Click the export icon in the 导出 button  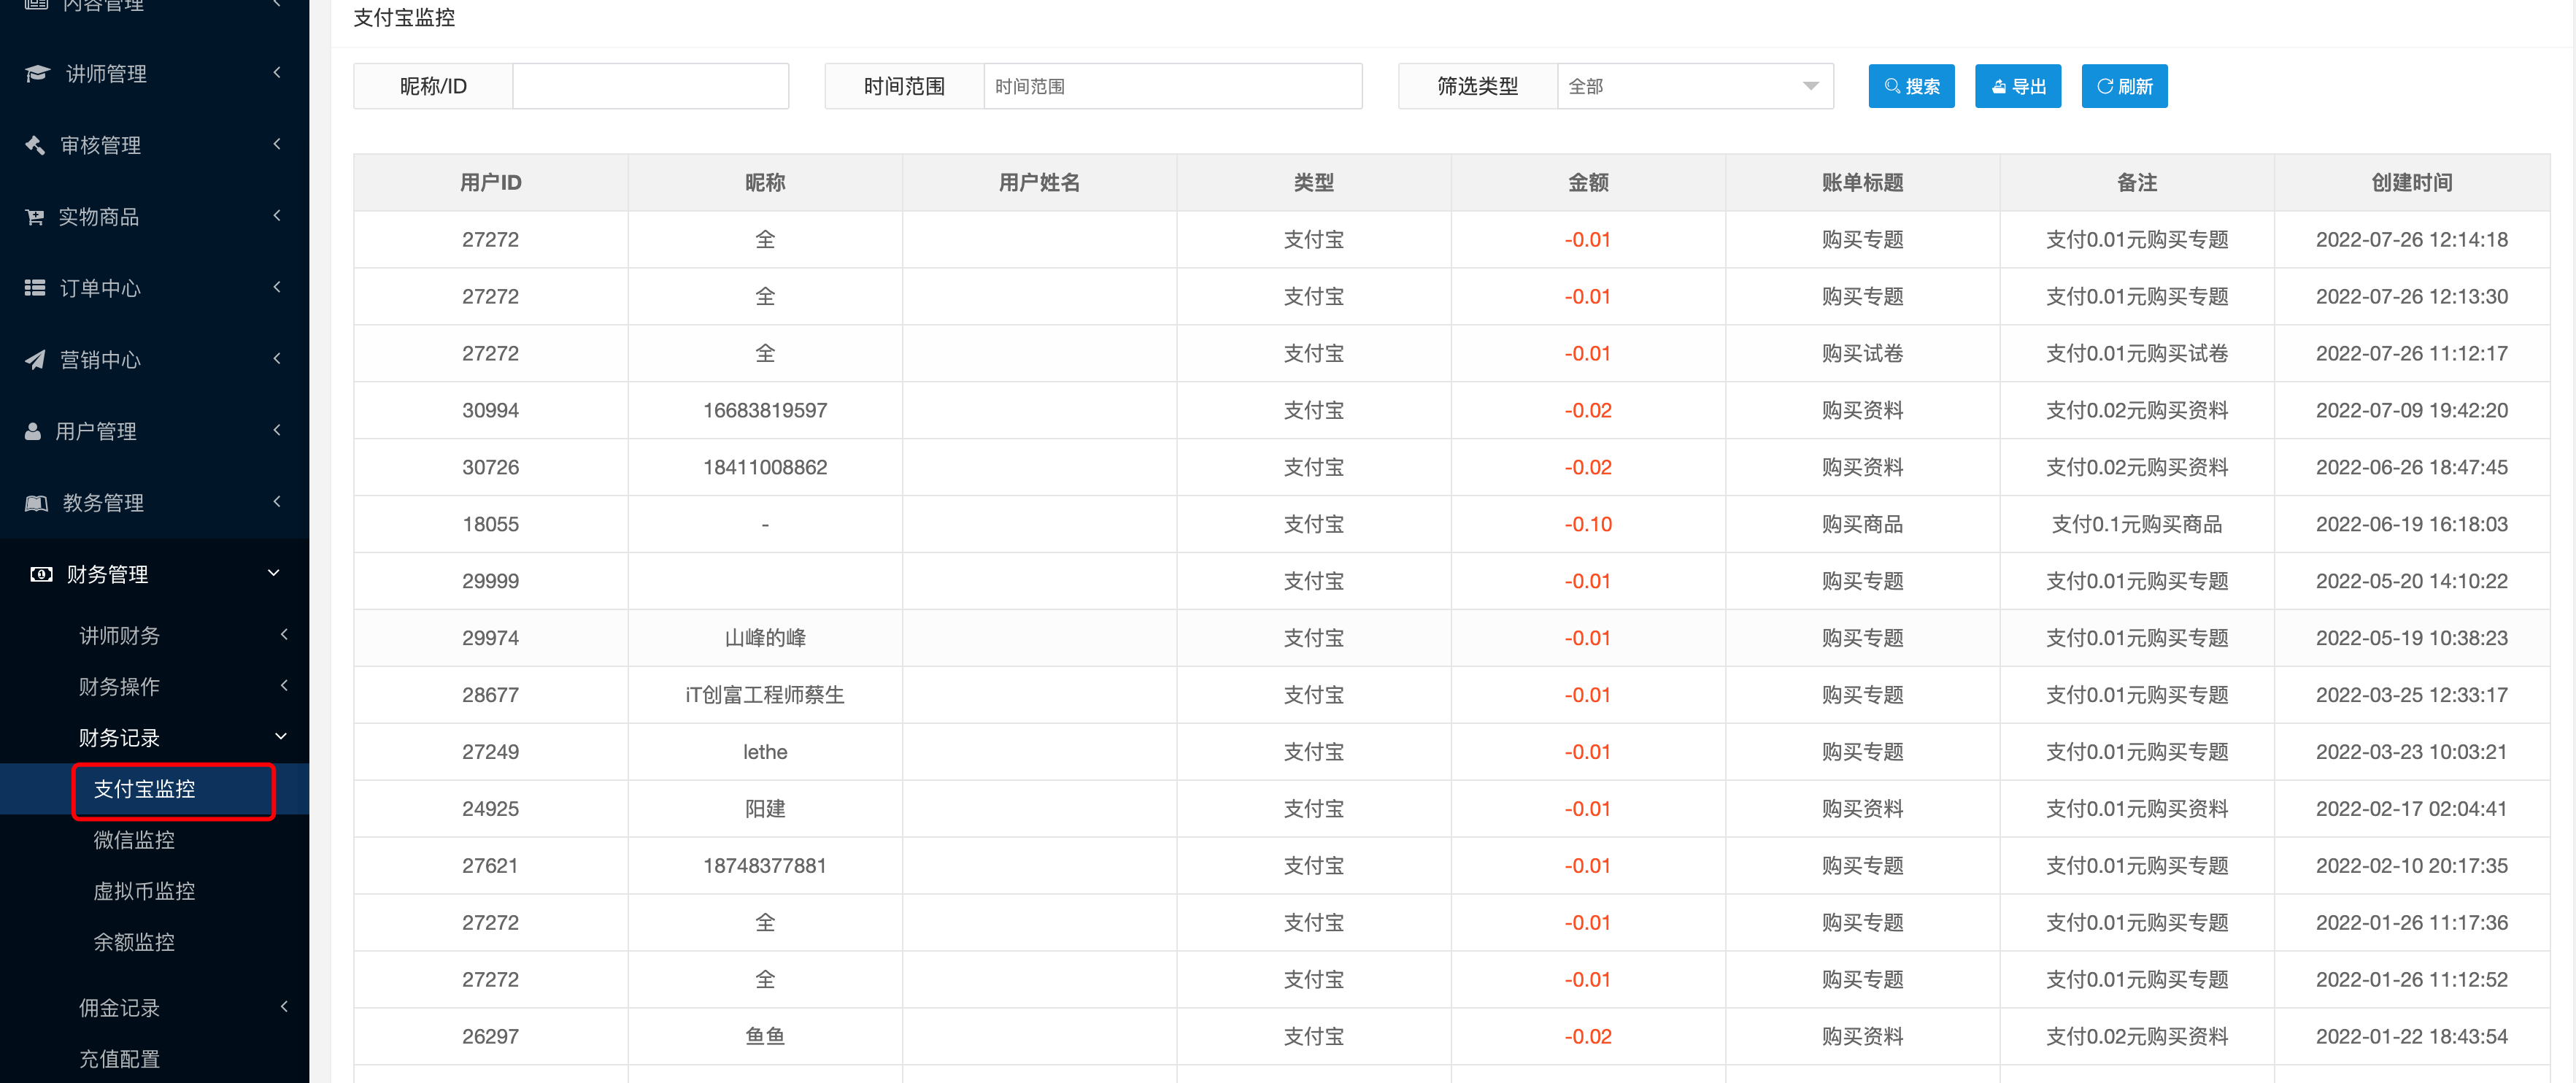click(1998, 87)
